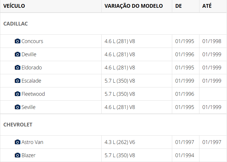
Task: Select the Fleetwood 5.7 L engine cell
Action: pos(120,94)
